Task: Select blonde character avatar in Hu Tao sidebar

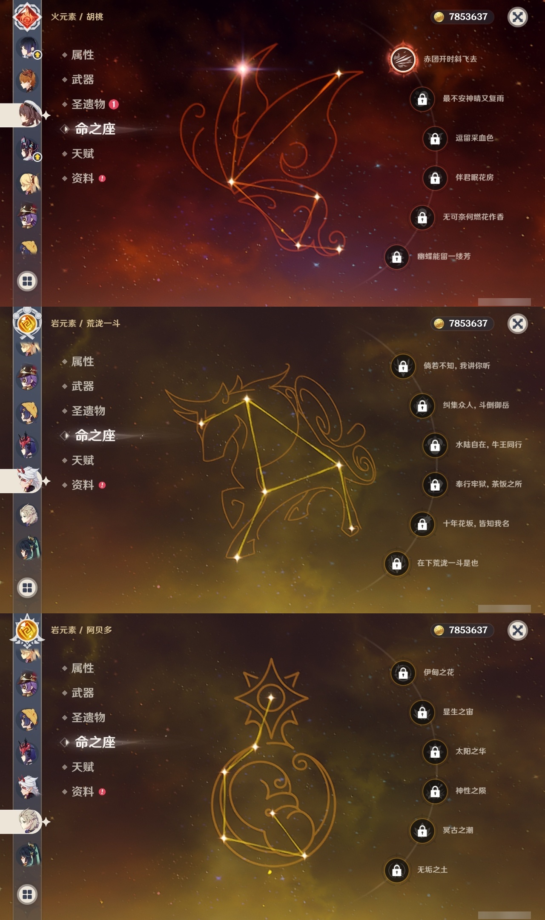Action: [29, 183]
